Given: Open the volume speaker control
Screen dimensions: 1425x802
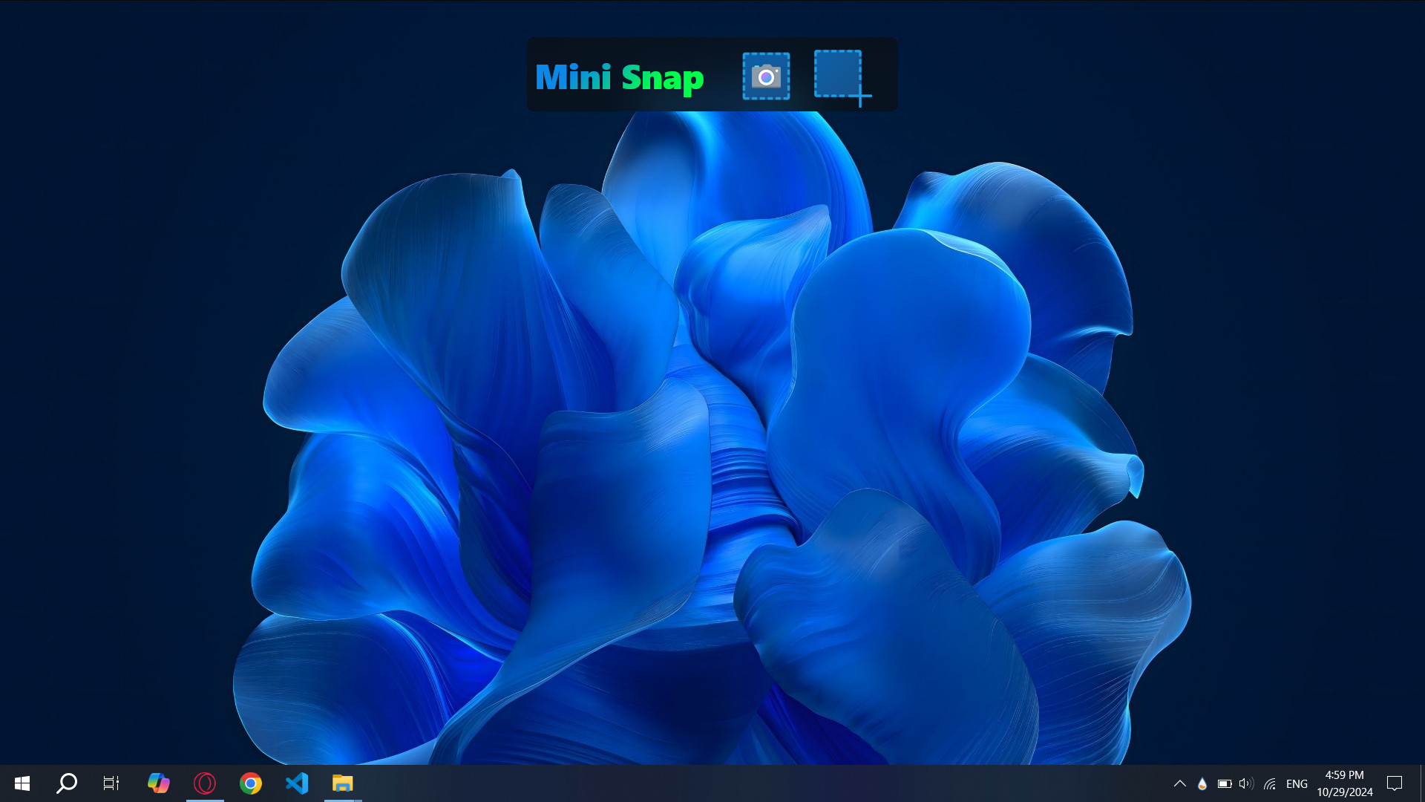Looking at the screenshot, I should pos(1246,783).
